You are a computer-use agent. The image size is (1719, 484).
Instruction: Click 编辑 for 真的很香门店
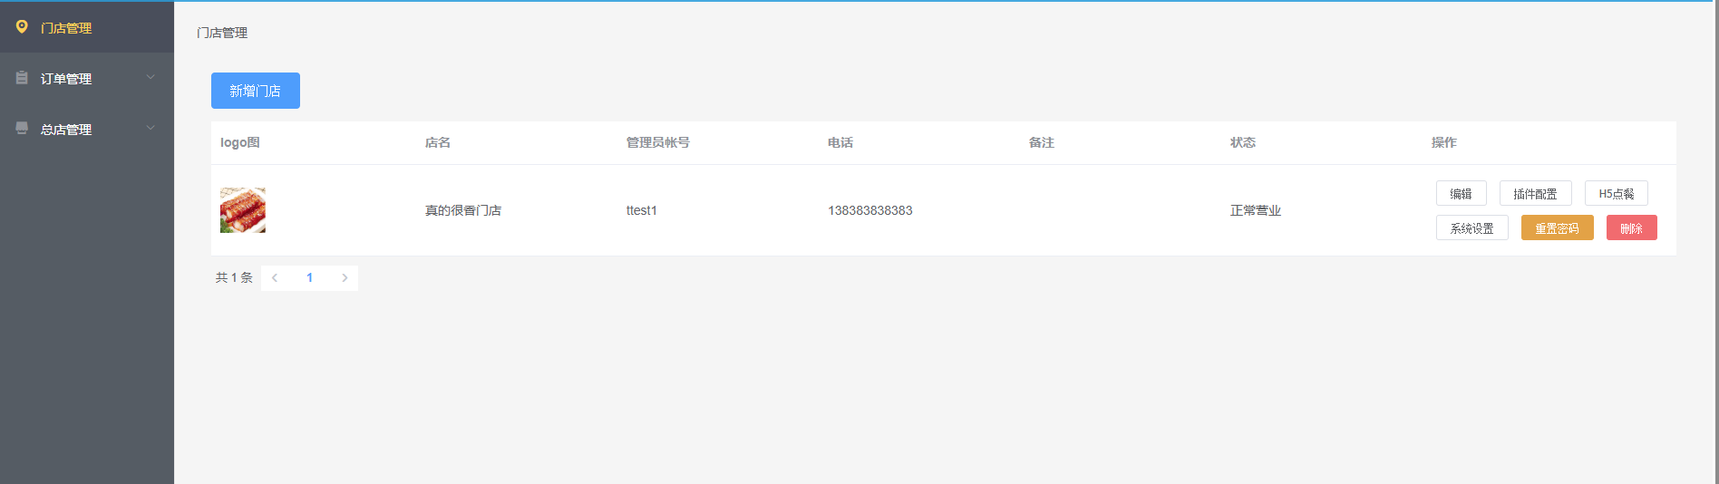coord(1461,194)
